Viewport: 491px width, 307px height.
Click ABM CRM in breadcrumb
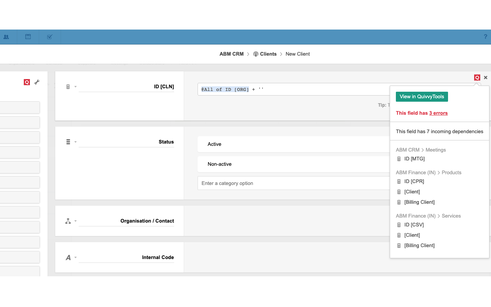[232, 54]
